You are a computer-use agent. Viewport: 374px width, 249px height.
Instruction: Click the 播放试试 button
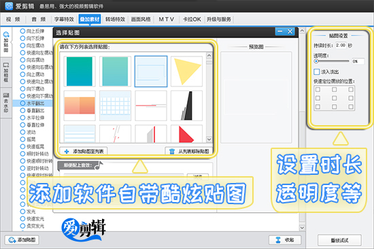coord(339,240)
